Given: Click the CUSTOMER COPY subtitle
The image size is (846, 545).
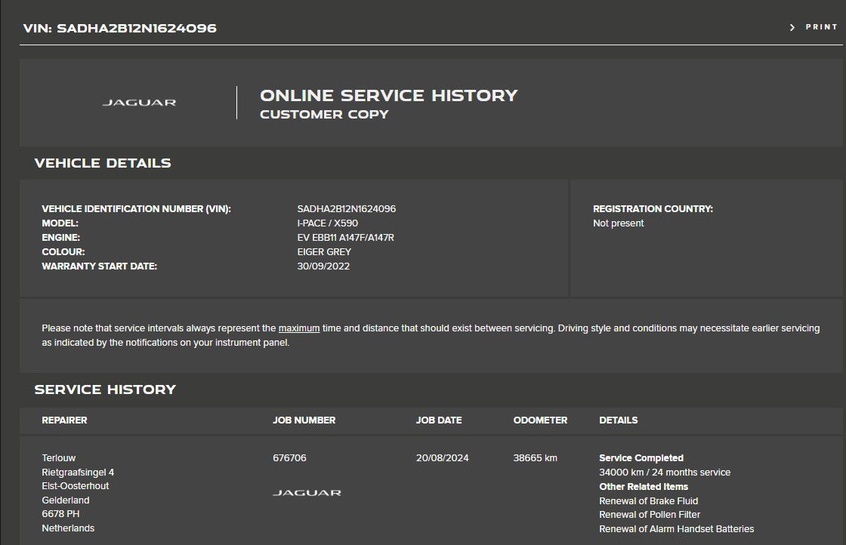Looking at the screenshot, I should (x=324, y=114).
